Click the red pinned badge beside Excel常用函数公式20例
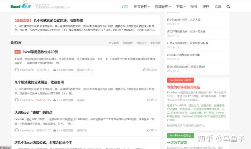251x149 pixels. 18,52
